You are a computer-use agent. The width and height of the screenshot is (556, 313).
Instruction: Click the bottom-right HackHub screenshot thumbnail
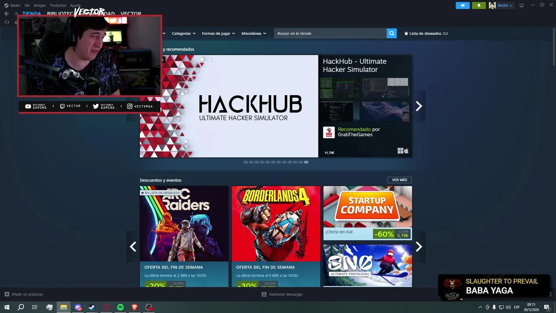click(x=386, y=111)
